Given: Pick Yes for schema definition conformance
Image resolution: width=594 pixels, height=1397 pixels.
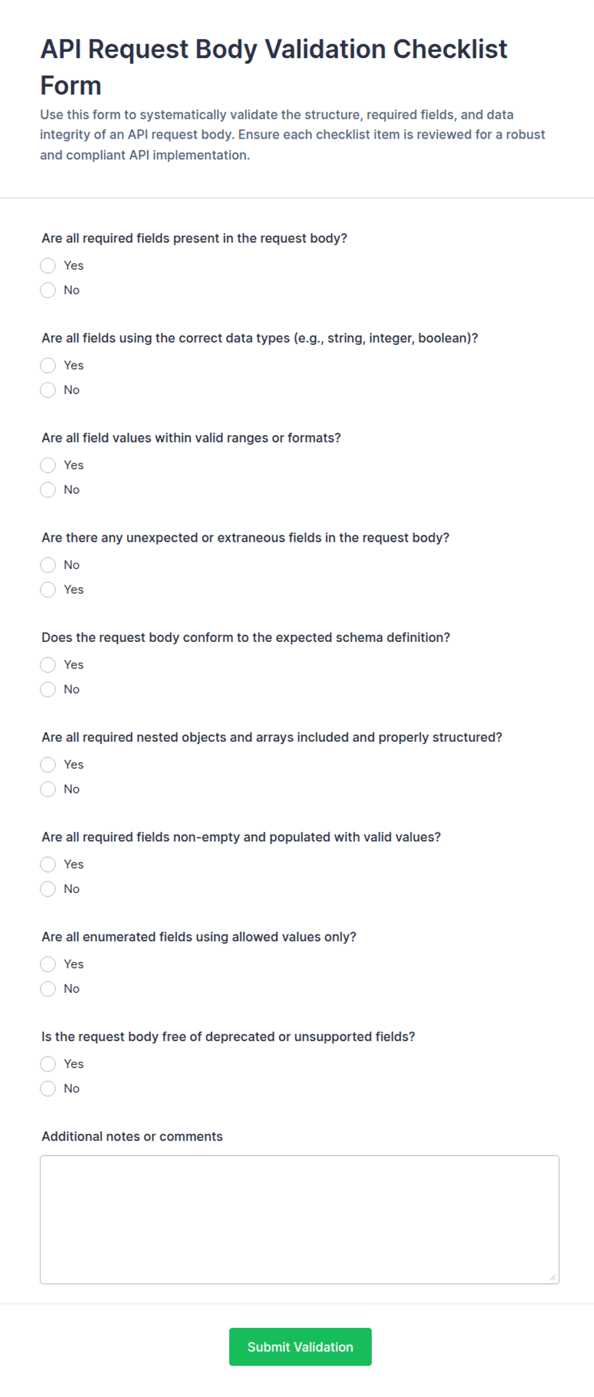Looking at the screenshot, I should (x=48, y=665).
